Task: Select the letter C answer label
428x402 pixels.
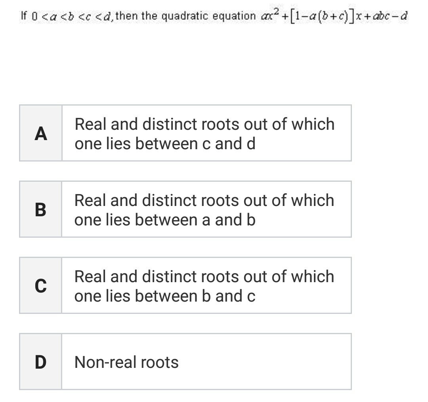Action: 41,285
